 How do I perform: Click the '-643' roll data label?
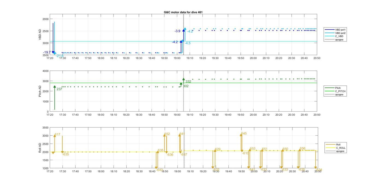point(159,170)
